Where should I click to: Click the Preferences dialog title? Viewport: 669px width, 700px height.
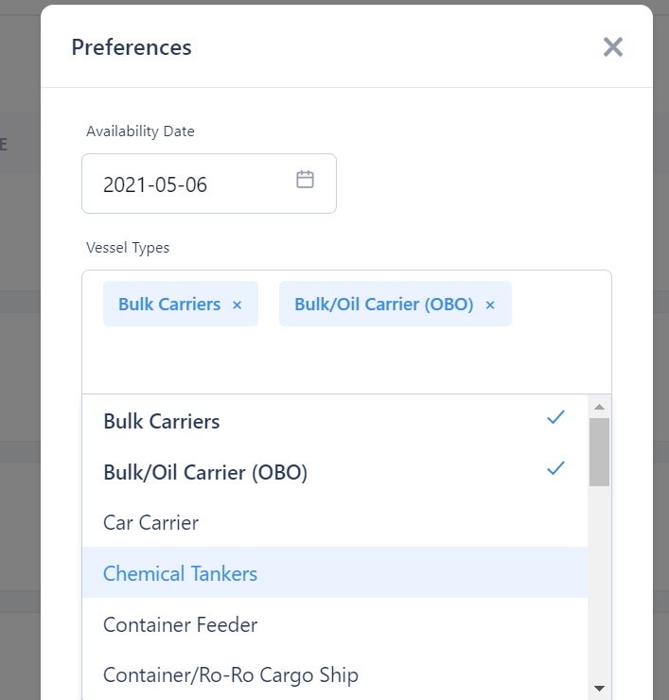coord(132,47)
